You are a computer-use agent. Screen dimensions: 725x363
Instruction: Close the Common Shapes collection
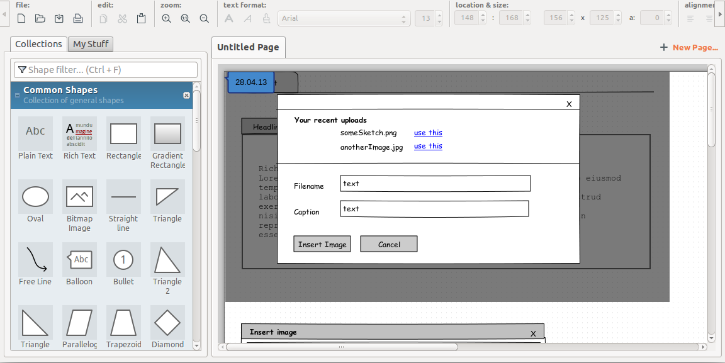(x=186, y=95)
